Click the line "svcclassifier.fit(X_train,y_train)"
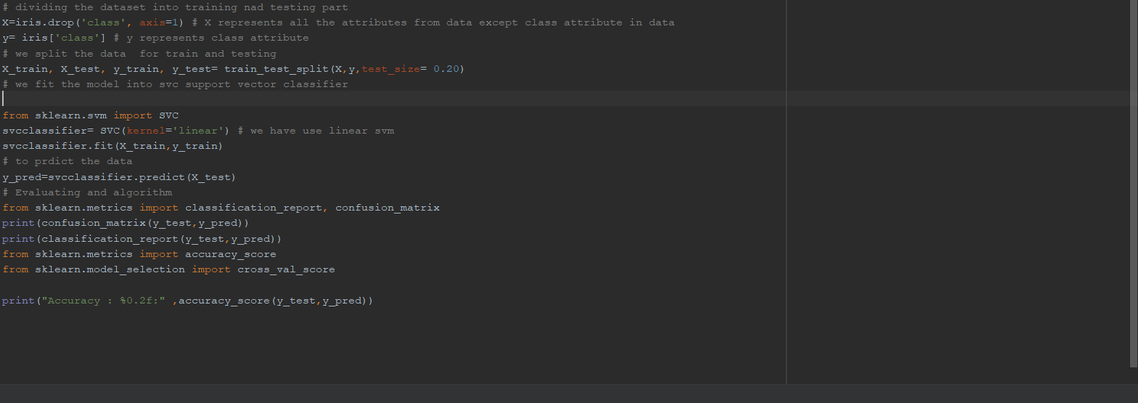 pyautogui.click(x=112, y=146)
